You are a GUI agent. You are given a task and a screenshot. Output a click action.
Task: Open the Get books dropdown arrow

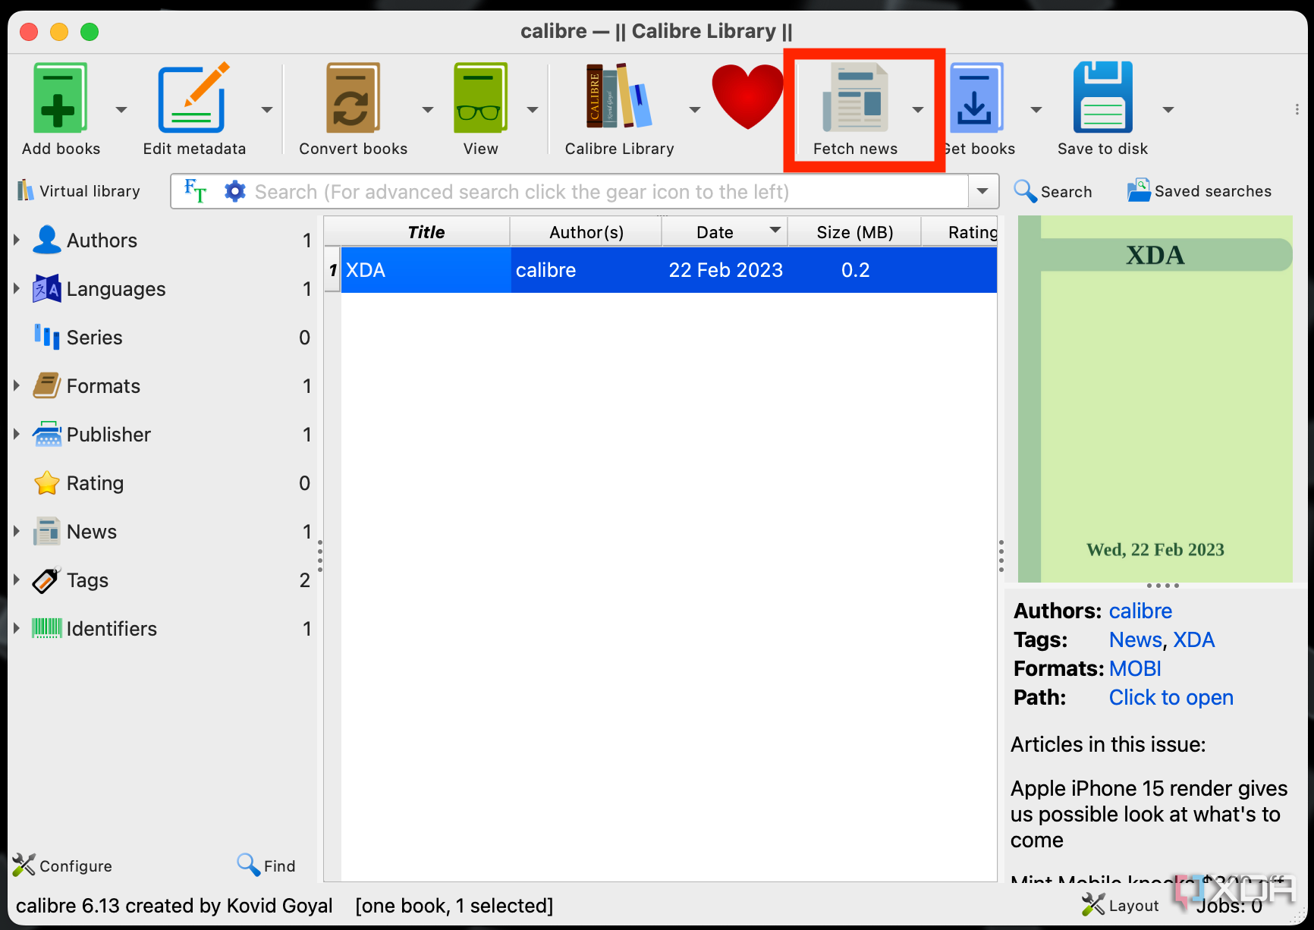pyautogui.click(x=1036, y=110)
